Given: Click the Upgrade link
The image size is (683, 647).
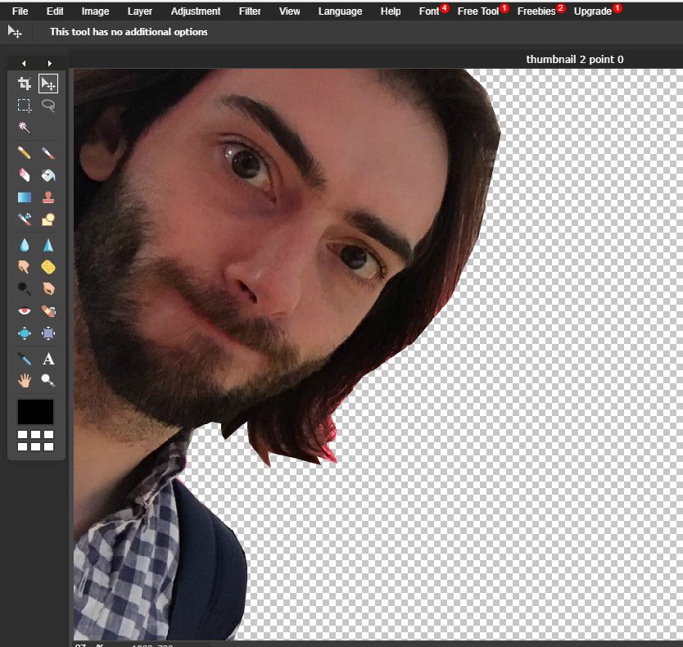Looking at the screenshot, I should 593,11.
